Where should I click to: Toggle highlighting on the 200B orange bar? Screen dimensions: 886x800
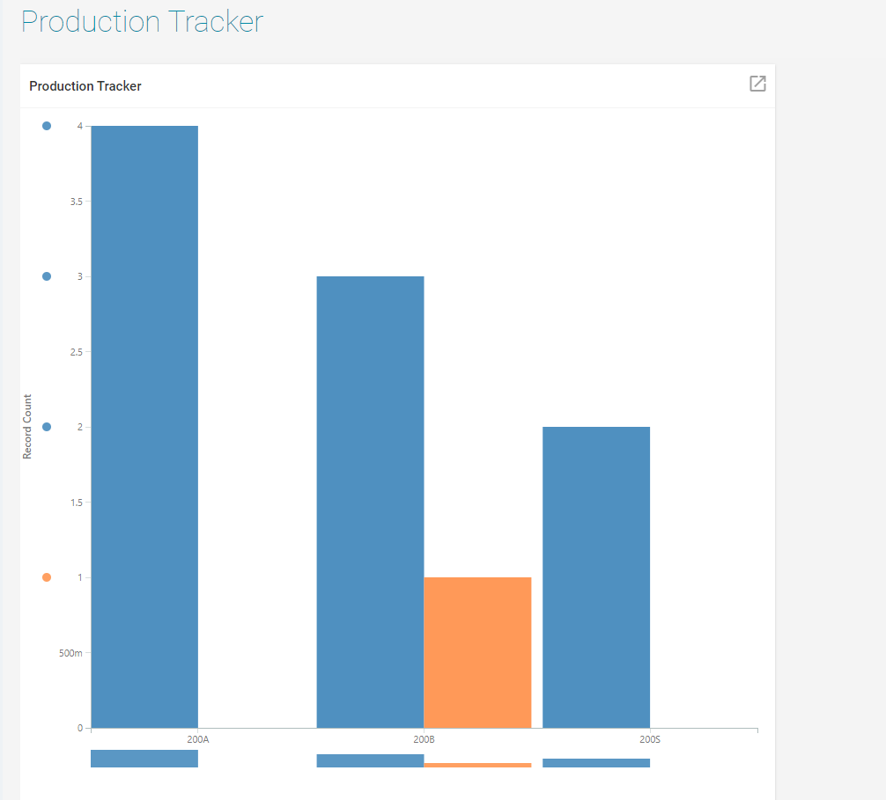(477, 651)
